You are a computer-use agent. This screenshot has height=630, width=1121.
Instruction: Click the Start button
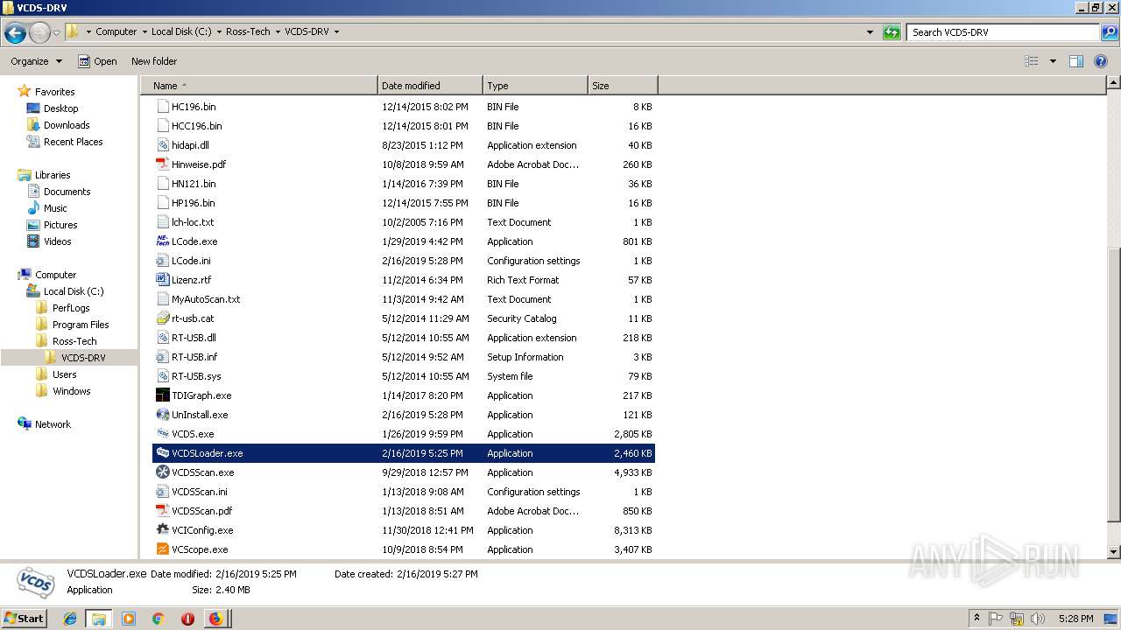click(x=25, y=619)
